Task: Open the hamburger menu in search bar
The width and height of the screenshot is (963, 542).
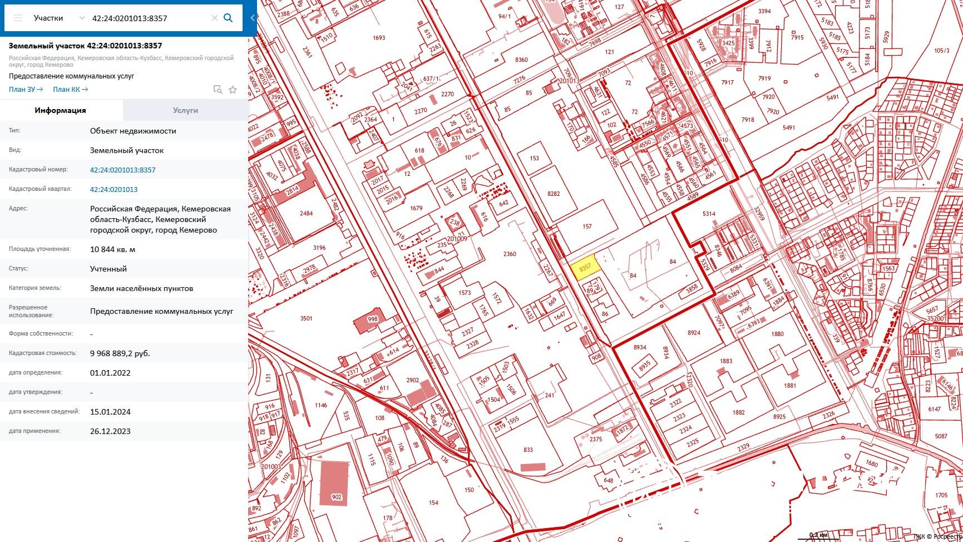Action: pos(18,18)
